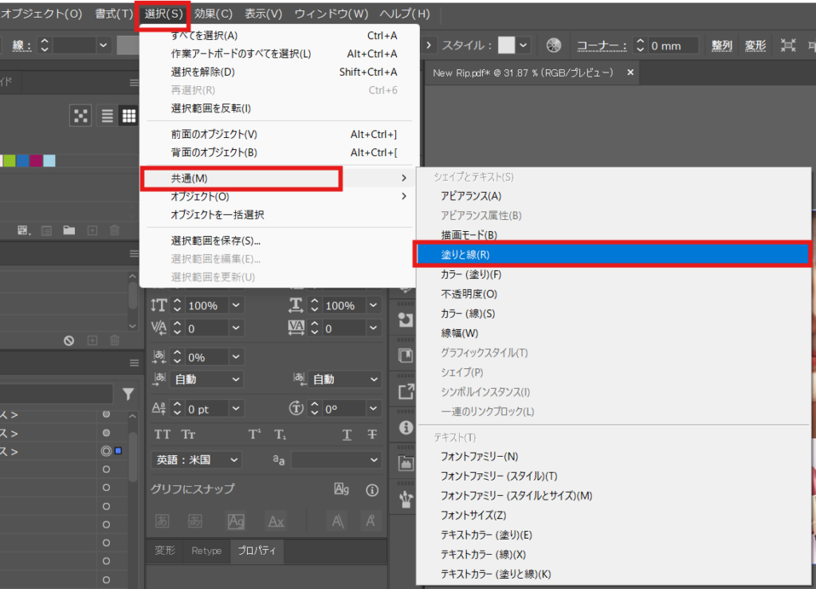Apply Underline text style icon
Image resolution: width=816 pixels, height=589 pixels.
(x=347, y=434)
